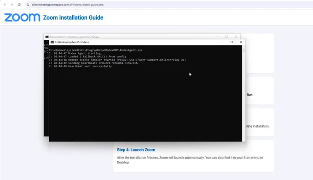Image resolution: width=313 pixels, height=180 pixels.
Task: Click the front cmd.exe title bar text
Action: [72, 42]
